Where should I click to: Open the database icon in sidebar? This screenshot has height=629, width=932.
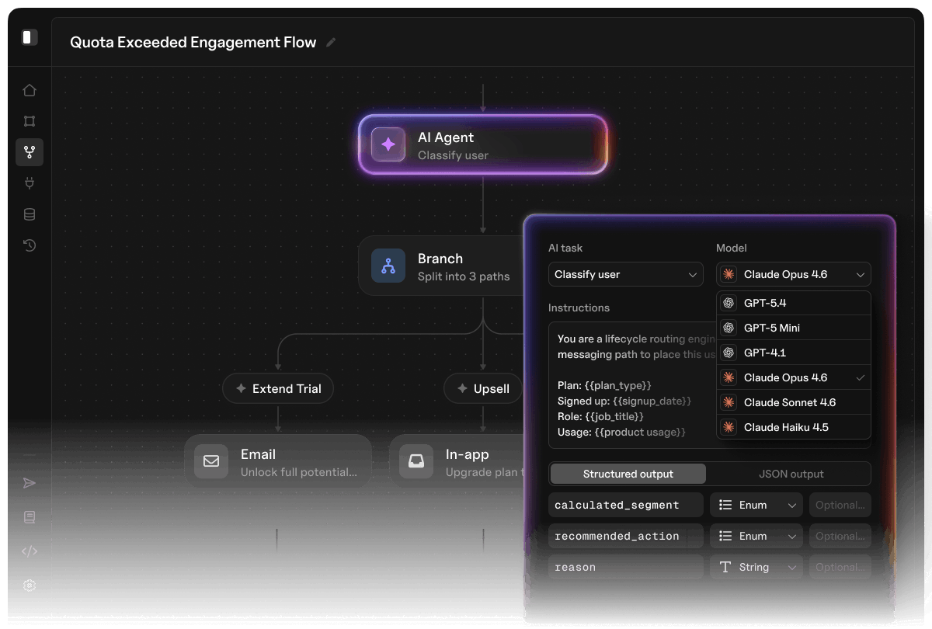(30, 214)
